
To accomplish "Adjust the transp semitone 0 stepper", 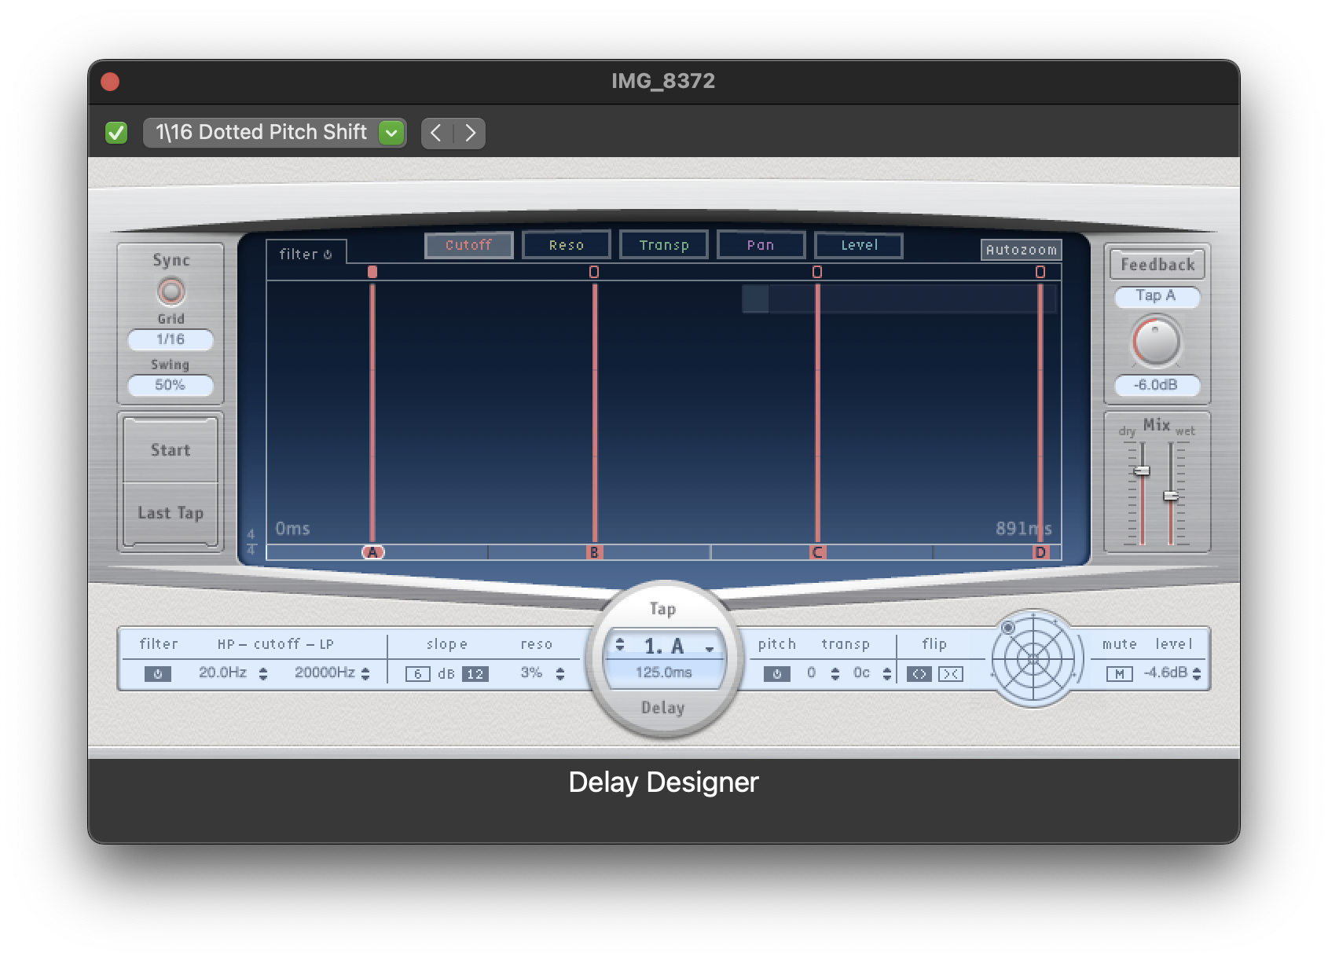I will point(835,674).
